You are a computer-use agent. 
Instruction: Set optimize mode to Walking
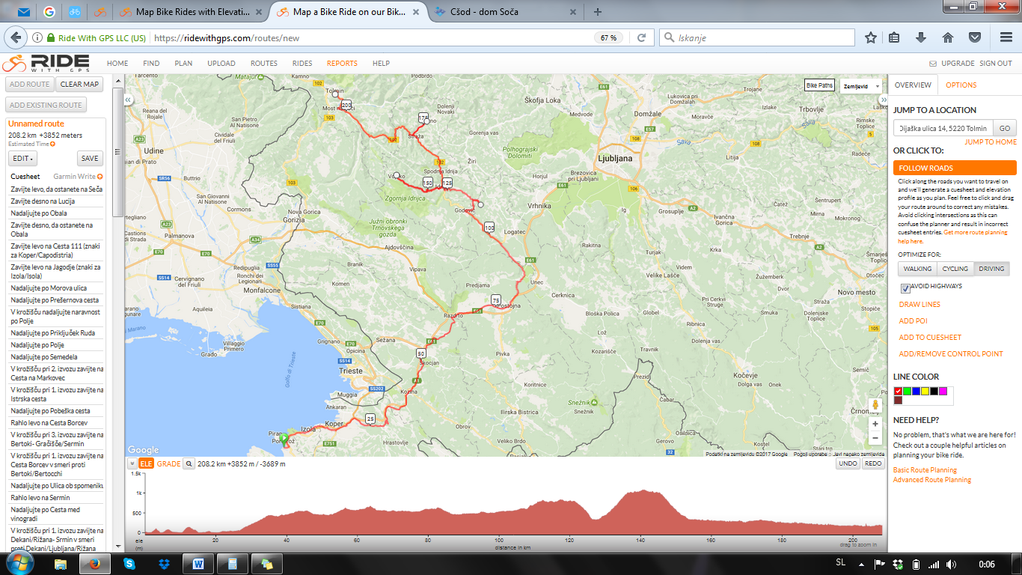coord(917,268)
